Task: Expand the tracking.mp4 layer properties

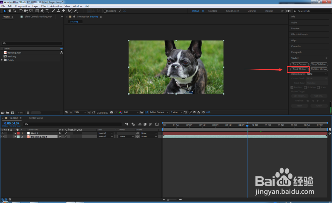Action: [x=15, y=137]
